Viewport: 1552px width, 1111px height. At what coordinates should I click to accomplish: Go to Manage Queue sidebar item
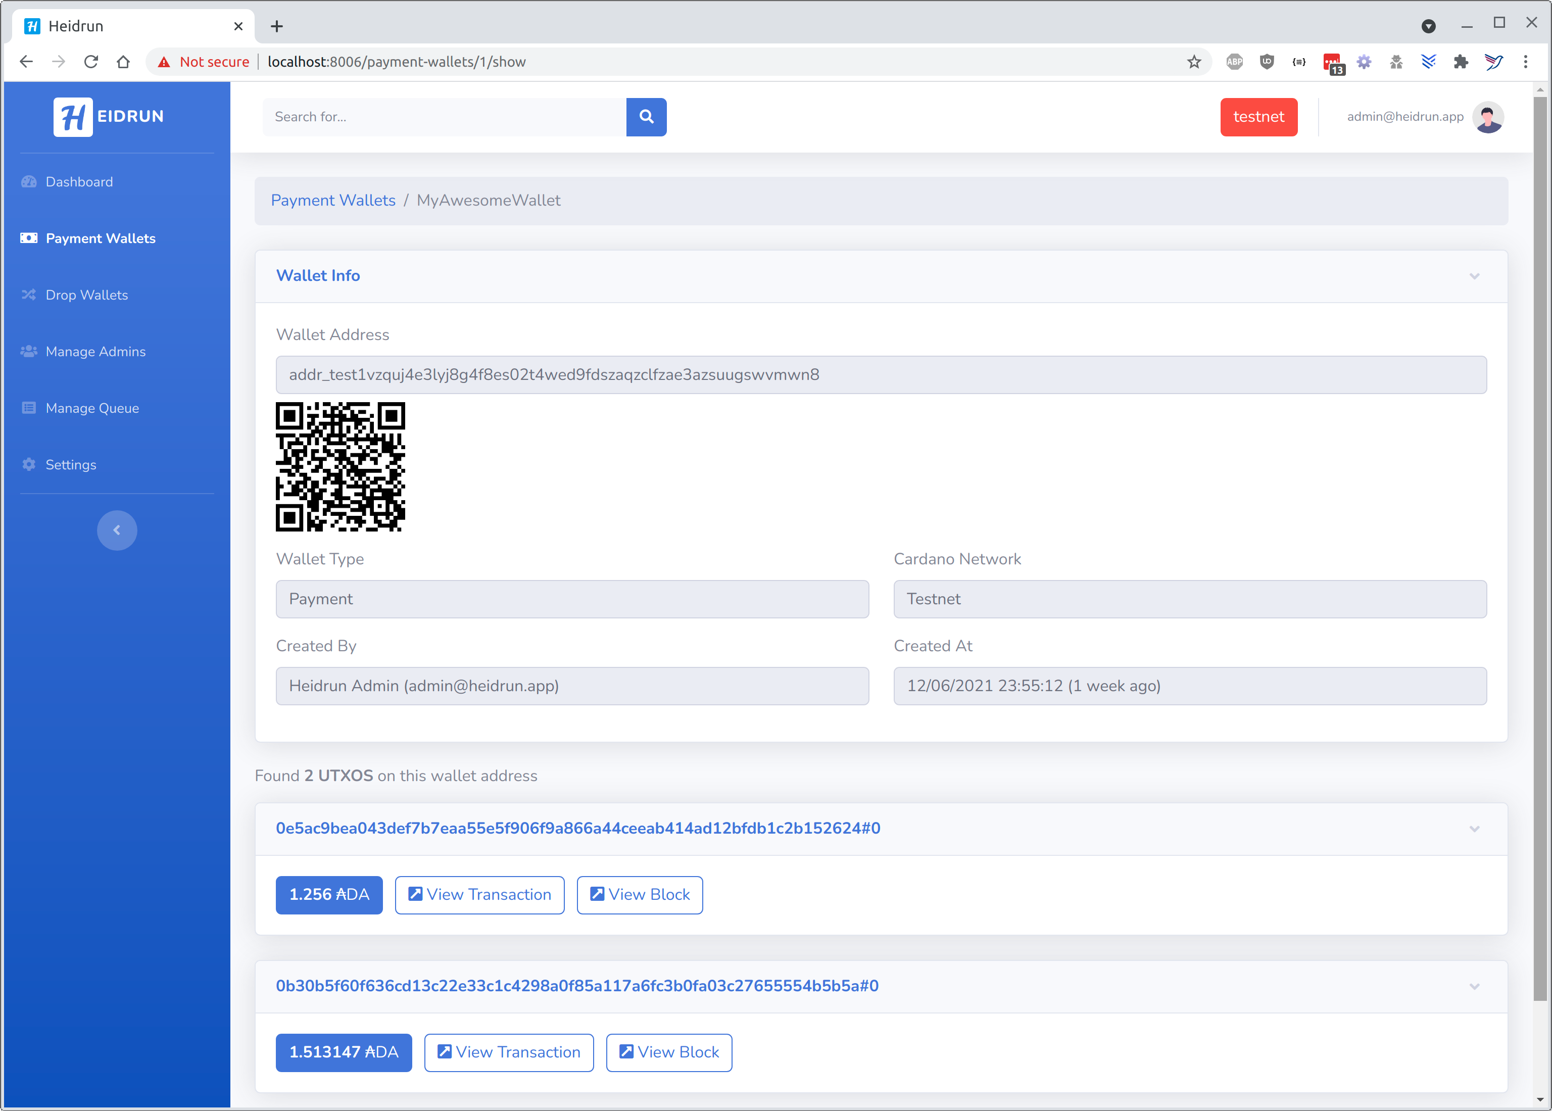click(x=91, y=408)
